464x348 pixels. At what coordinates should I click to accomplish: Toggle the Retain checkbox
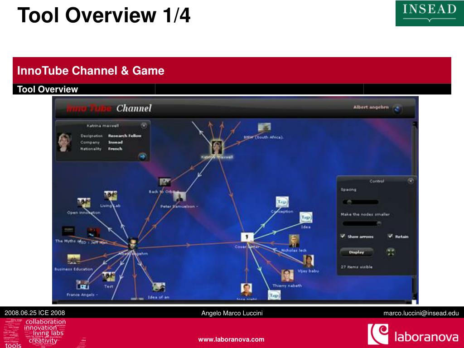tap(390, 236)
